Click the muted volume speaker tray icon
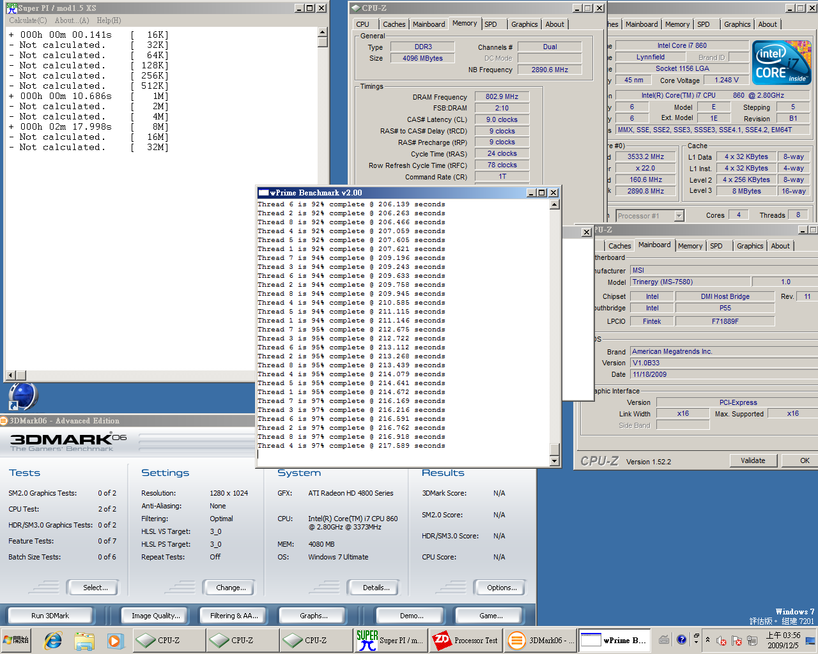Image resolution: width=818 pixels, height=654 pixels. point(722,640)
